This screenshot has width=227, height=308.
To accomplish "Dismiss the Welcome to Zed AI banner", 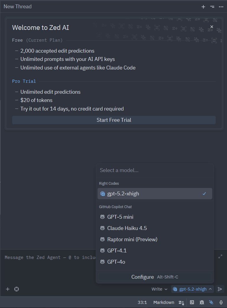I will tap(212, 27).
